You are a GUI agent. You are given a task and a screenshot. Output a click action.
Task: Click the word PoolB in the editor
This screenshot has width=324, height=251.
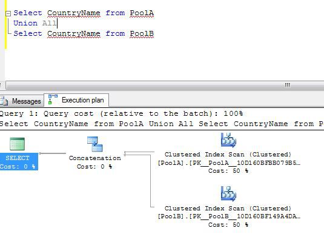point(142,33)
